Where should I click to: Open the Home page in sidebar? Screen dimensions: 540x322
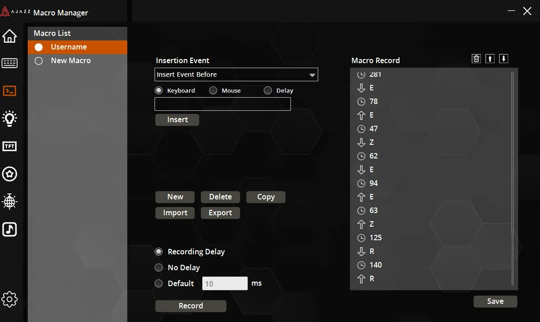tap(10, 36)
